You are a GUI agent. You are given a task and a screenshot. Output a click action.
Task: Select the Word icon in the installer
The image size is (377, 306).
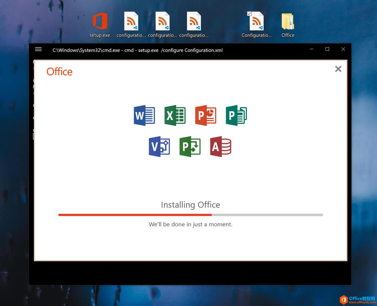tap(144, 115)
